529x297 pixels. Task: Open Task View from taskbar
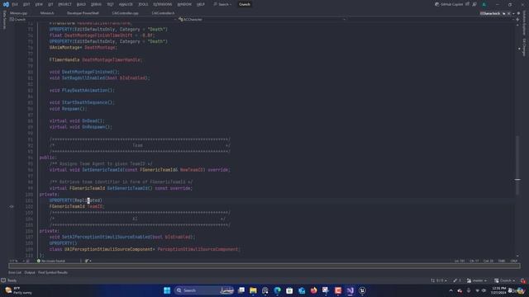pos(241,290)
